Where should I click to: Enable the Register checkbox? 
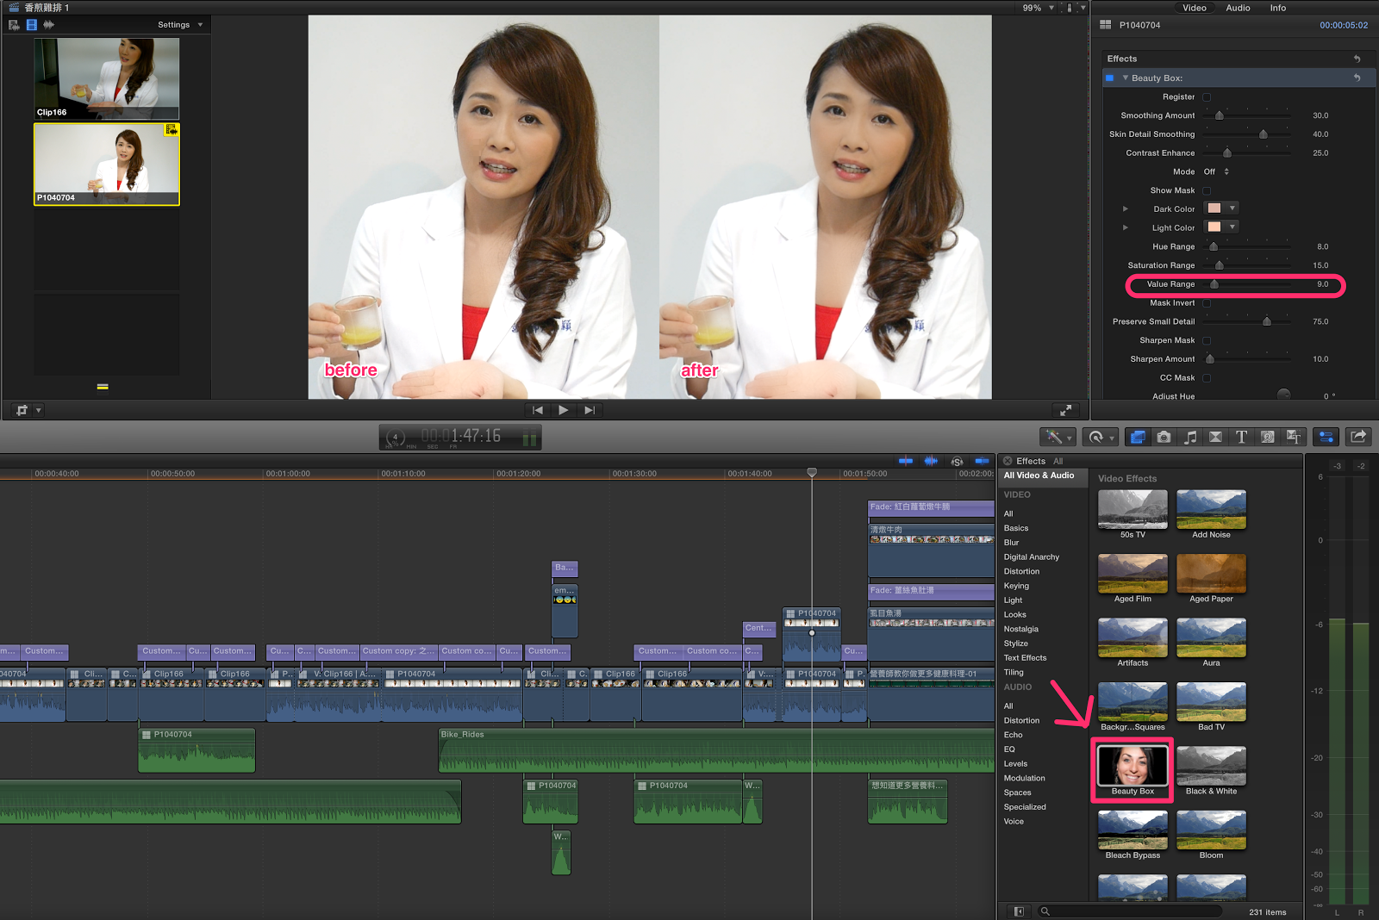[x=1207, y=97]
